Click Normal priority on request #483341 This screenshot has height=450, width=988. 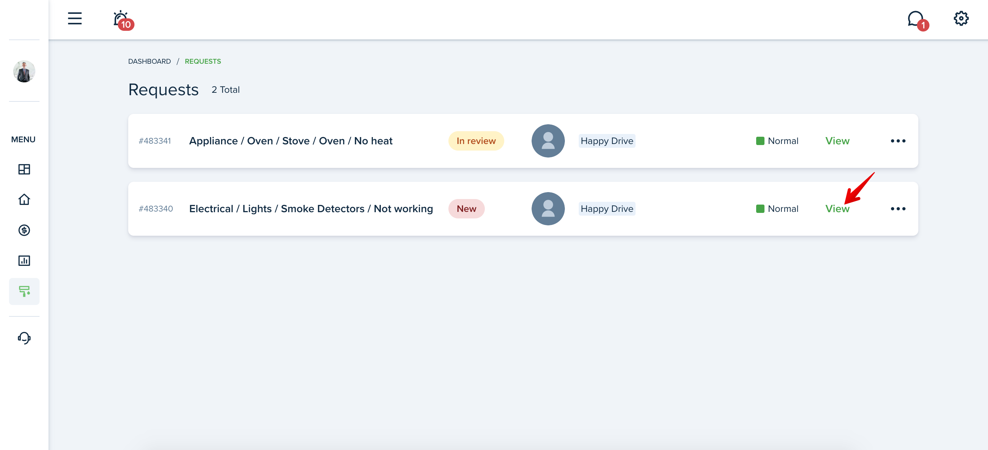coord(777,141)
